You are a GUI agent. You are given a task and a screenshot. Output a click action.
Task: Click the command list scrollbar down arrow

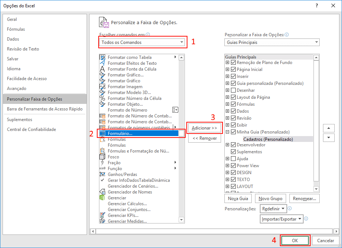pyautogui.click(x=182, y=219)
